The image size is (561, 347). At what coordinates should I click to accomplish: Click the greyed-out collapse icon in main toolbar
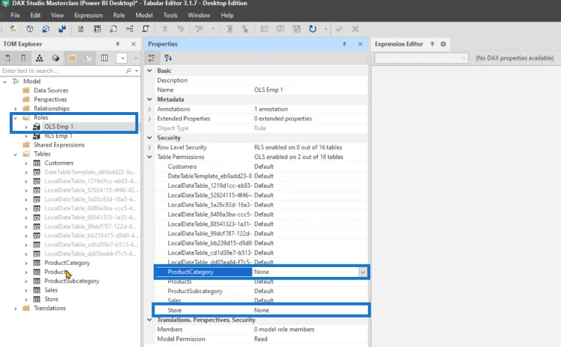point(230,29)
